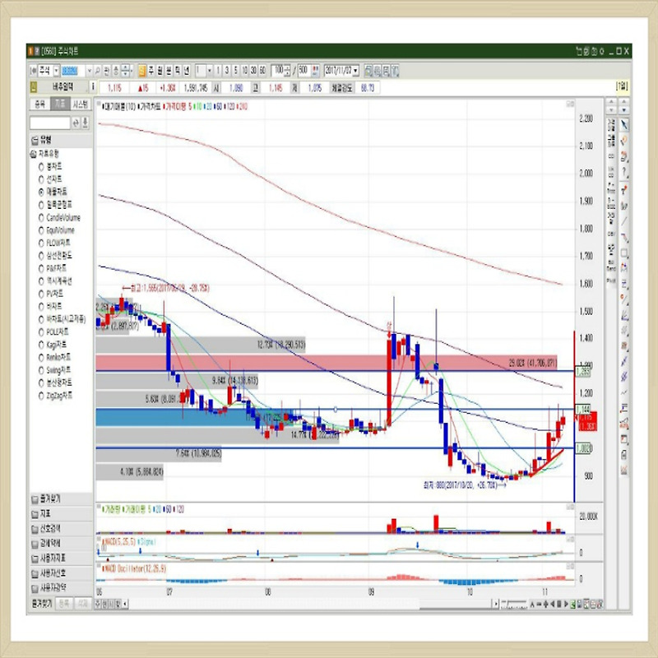Choose the weekly (주) period button

pos(151,71)
